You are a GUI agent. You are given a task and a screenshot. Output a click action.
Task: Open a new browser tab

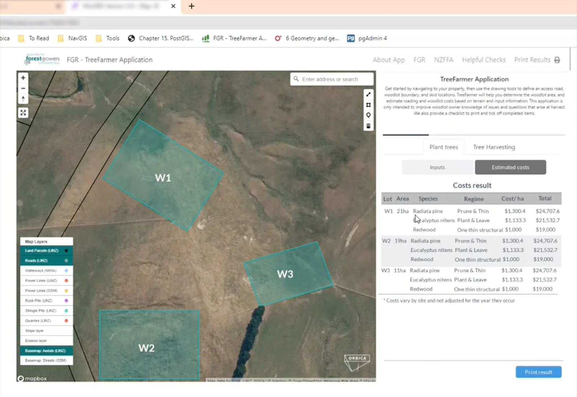pyautogui.click(x=191, y=6)
